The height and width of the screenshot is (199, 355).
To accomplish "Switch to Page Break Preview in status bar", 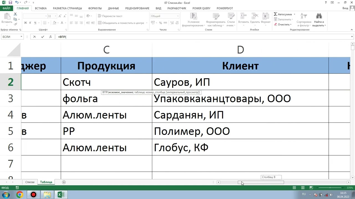I will click(311, 188).
